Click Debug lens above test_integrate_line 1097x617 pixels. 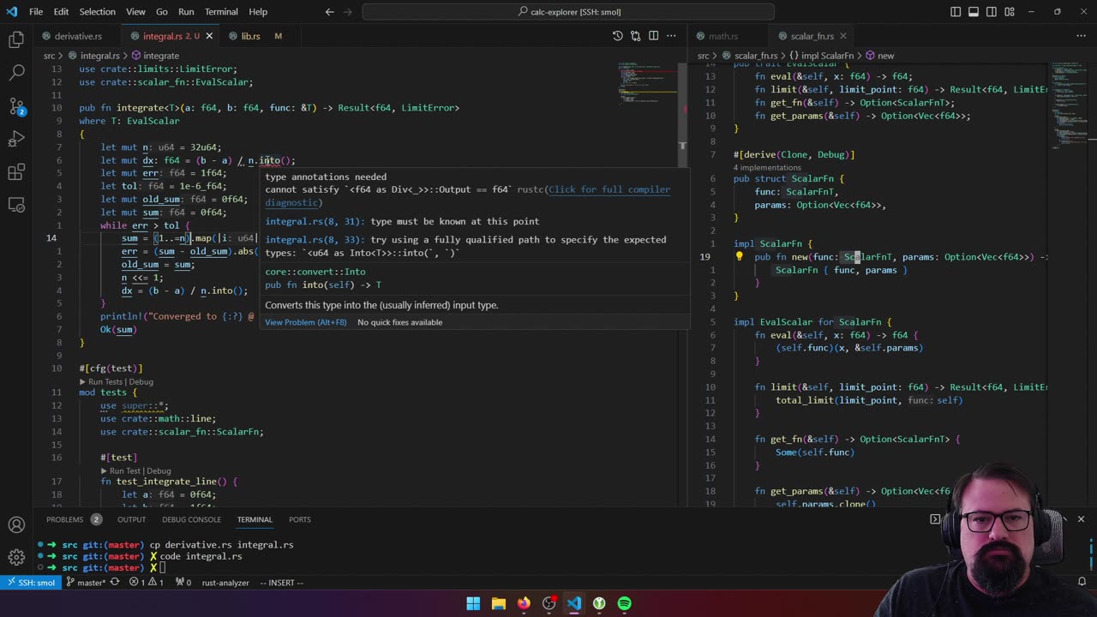(x=159, y=470)
